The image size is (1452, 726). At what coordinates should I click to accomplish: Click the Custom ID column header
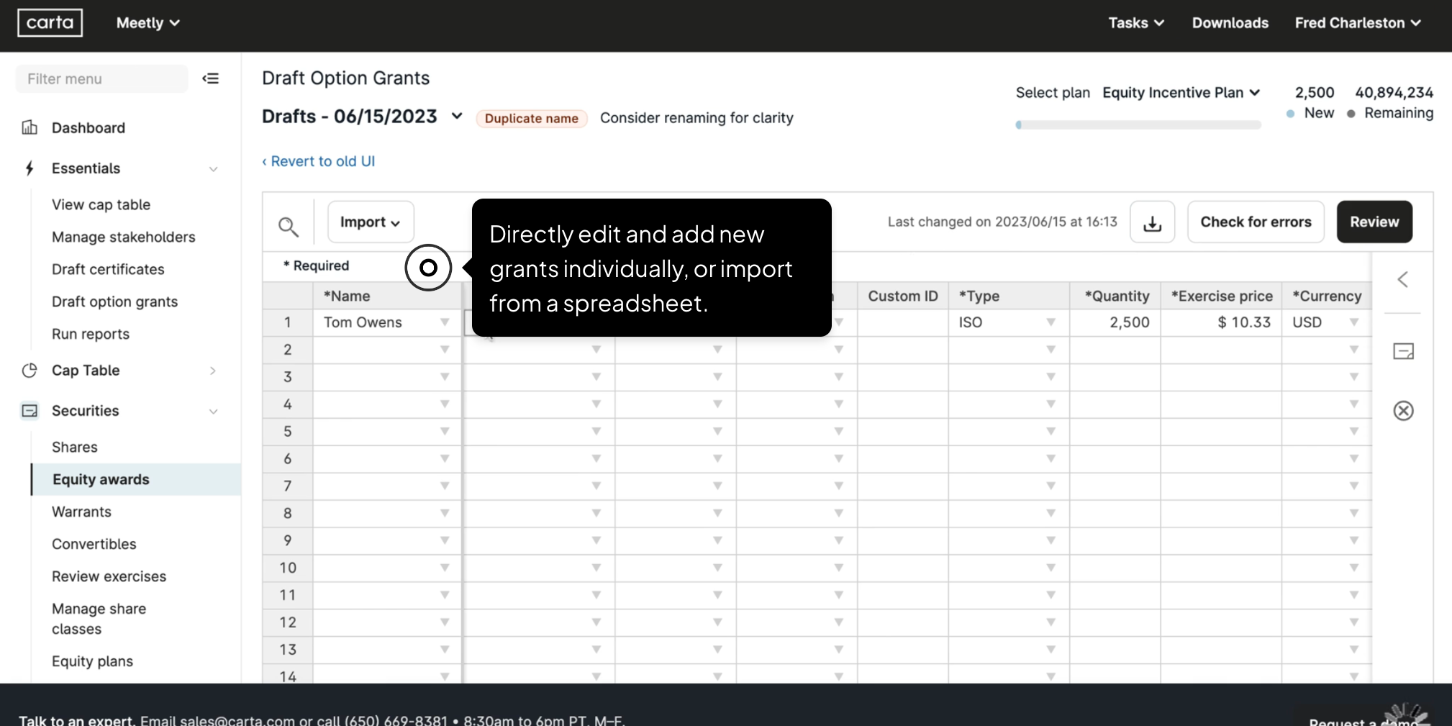(x=903, y=296)
